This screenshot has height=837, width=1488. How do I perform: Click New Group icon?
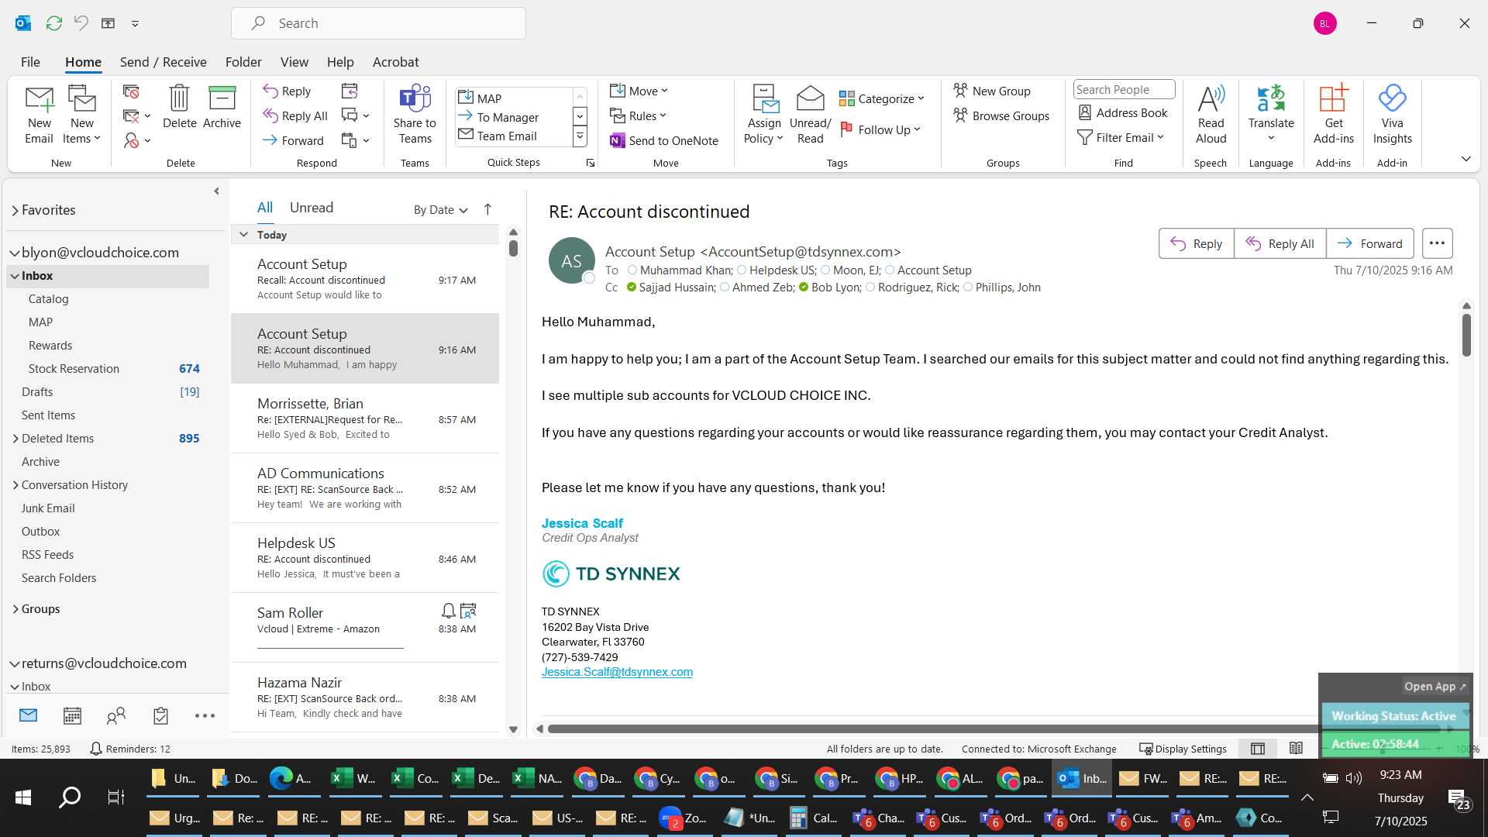pos(992,91)
